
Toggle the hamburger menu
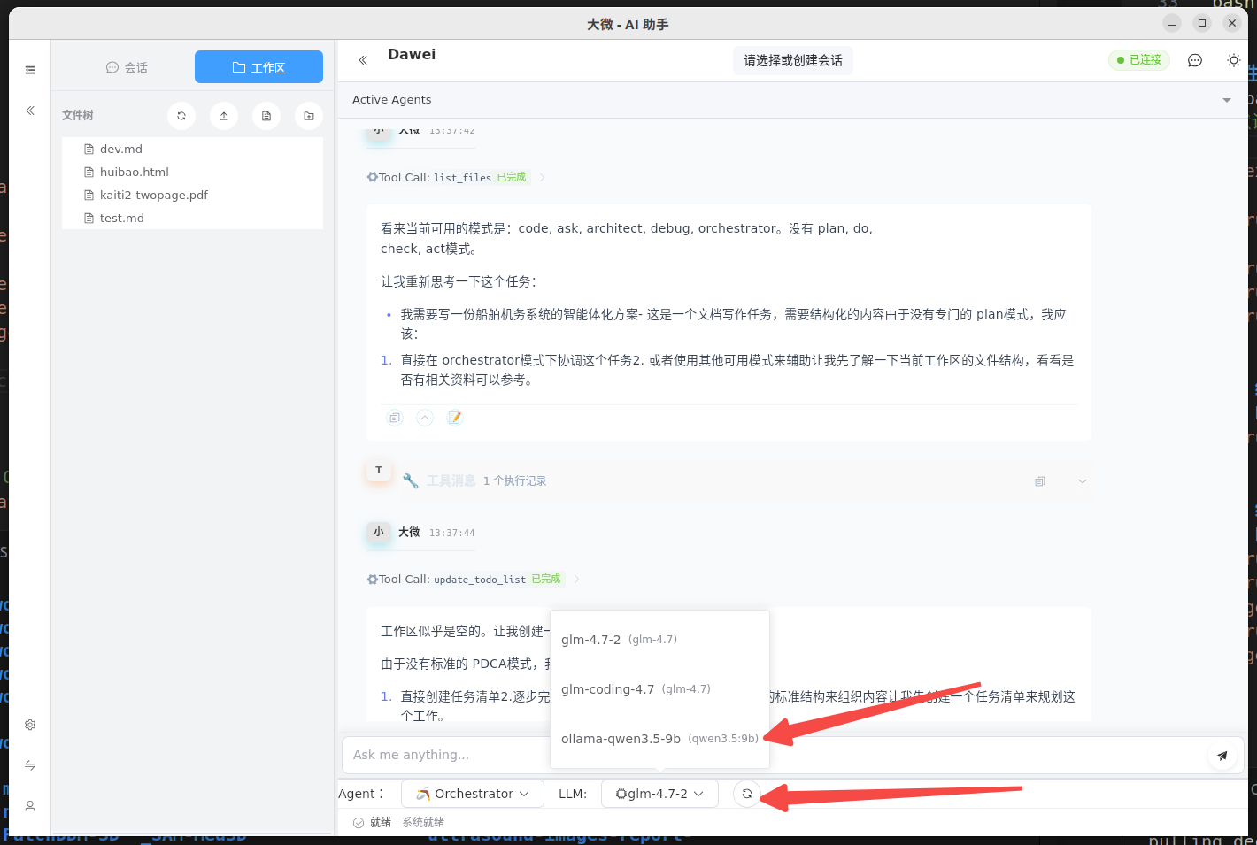(29, 69)
